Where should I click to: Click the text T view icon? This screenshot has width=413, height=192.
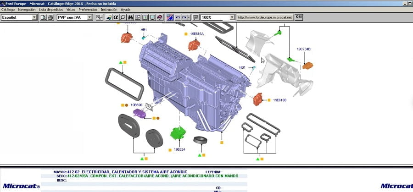(145, 17)
